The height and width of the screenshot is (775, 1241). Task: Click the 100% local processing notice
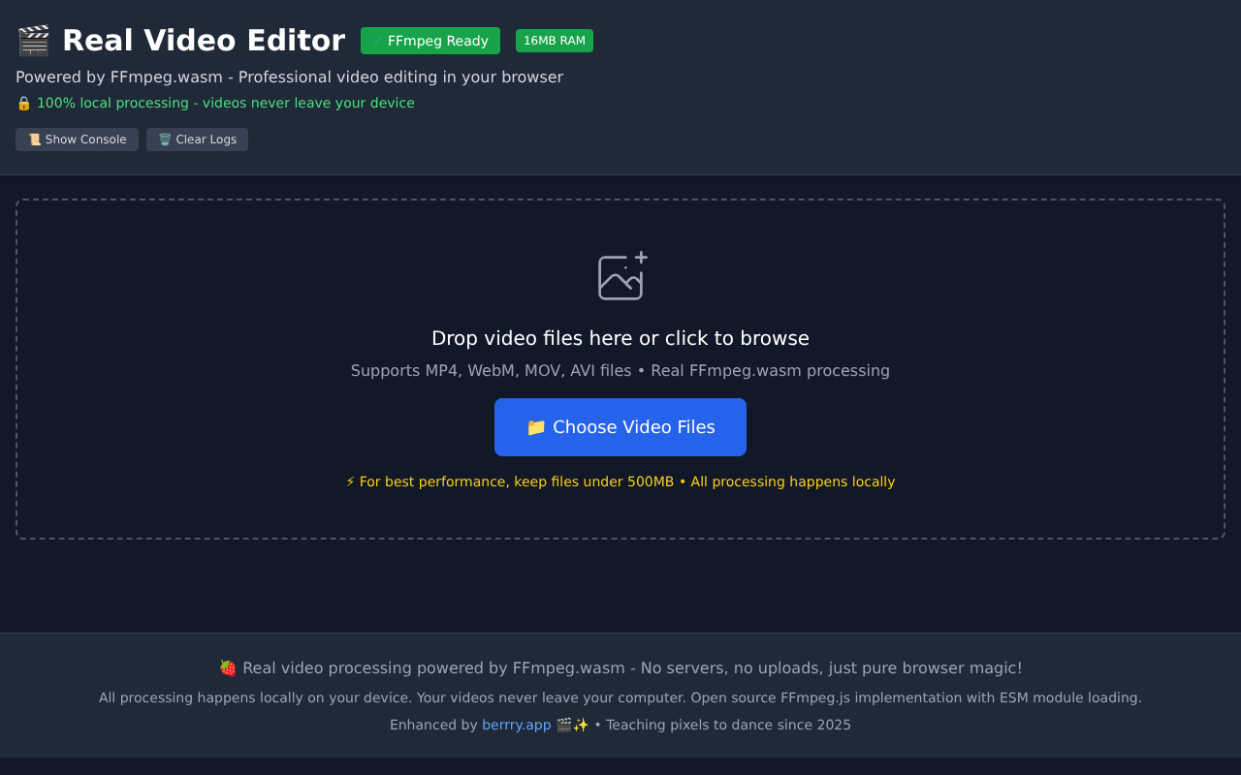pos(225,103)
